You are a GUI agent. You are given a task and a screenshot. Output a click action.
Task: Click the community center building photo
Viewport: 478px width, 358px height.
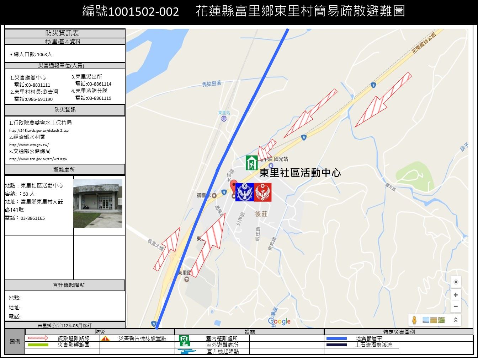pos(98,204)
